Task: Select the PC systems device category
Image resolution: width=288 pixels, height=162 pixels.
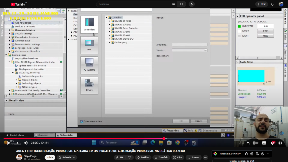Action: [89, 65]
